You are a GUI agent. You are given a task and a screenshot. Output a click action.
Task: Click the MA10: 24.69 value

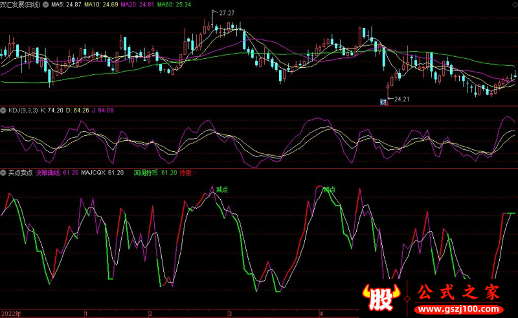pos(101,5)
